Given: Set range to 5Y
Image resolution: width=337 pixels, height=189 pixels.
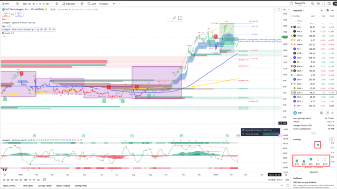Looking at the screenshot, I should 34,180.
